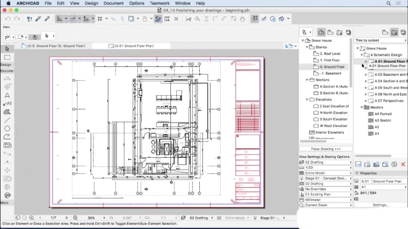The width and height of the screenshot is (408, 229).
Task: Open the Teamwork menu
Action: [x=160, y=4]
